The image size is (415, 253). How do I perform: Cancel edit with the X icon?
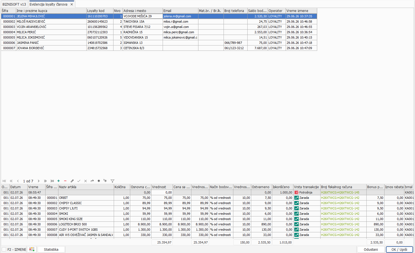pos(86,181)
